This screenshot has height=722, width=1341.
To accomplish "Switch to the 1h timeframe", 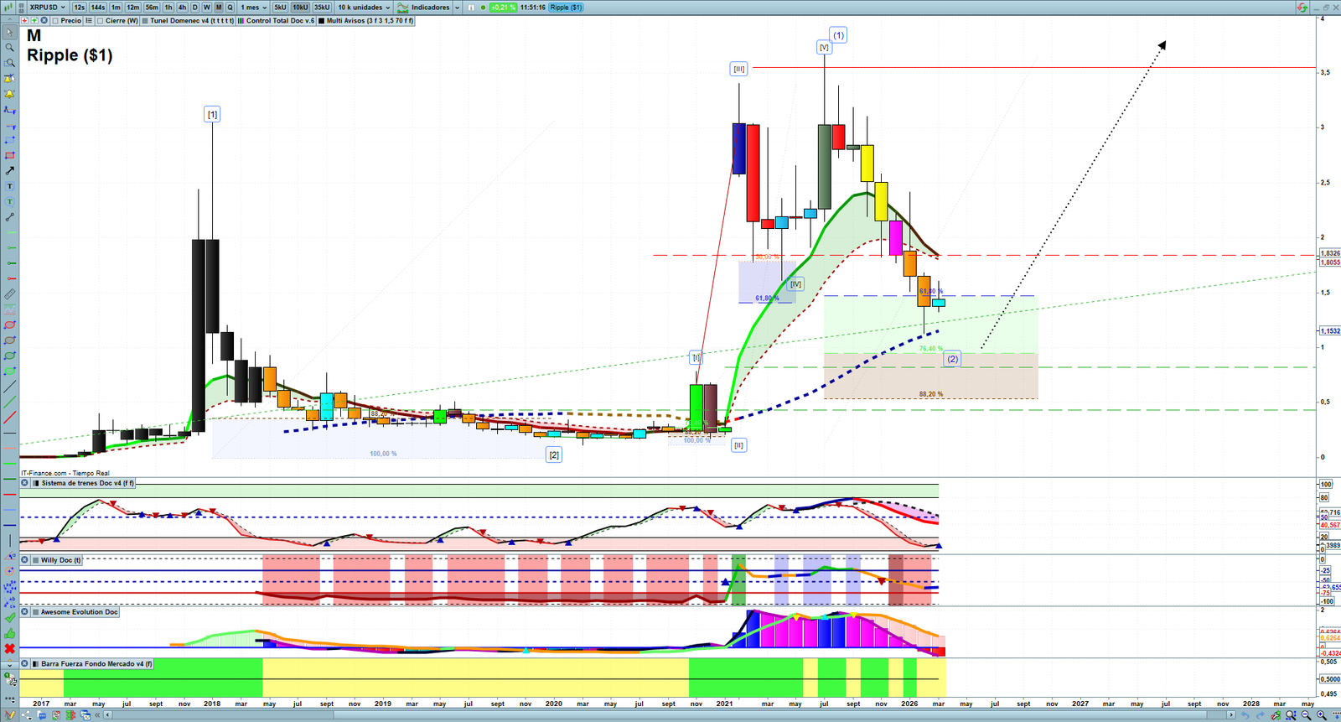I will pyautogui.click(x=168, y=8).
